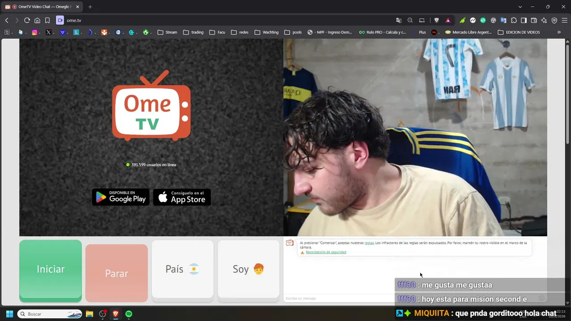
Task: Open the MPF - Ingreso Dem bookmark
Action: [330, 32]
